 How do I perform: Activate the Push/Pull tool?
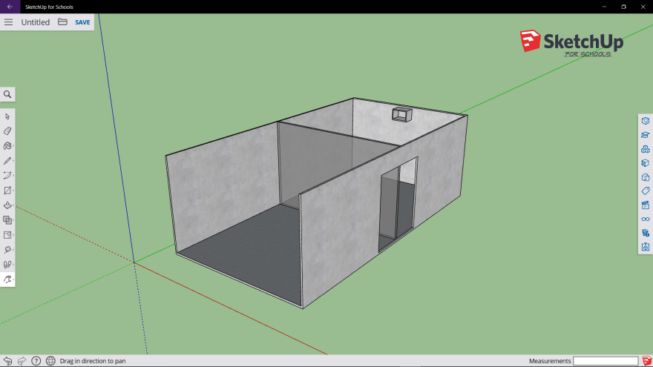7,205
